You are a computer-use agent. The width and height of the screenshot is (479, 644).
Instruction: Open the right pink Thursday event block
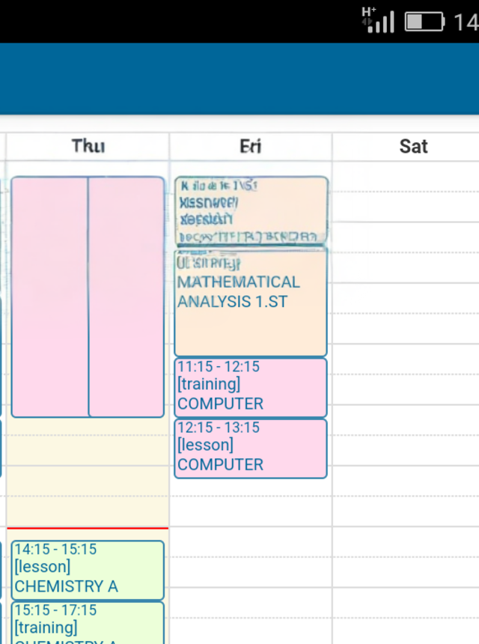(126, 297)
